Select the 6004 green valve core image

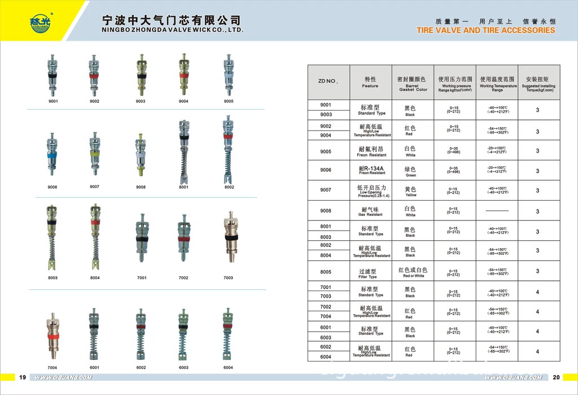click(x=227, y=335)
